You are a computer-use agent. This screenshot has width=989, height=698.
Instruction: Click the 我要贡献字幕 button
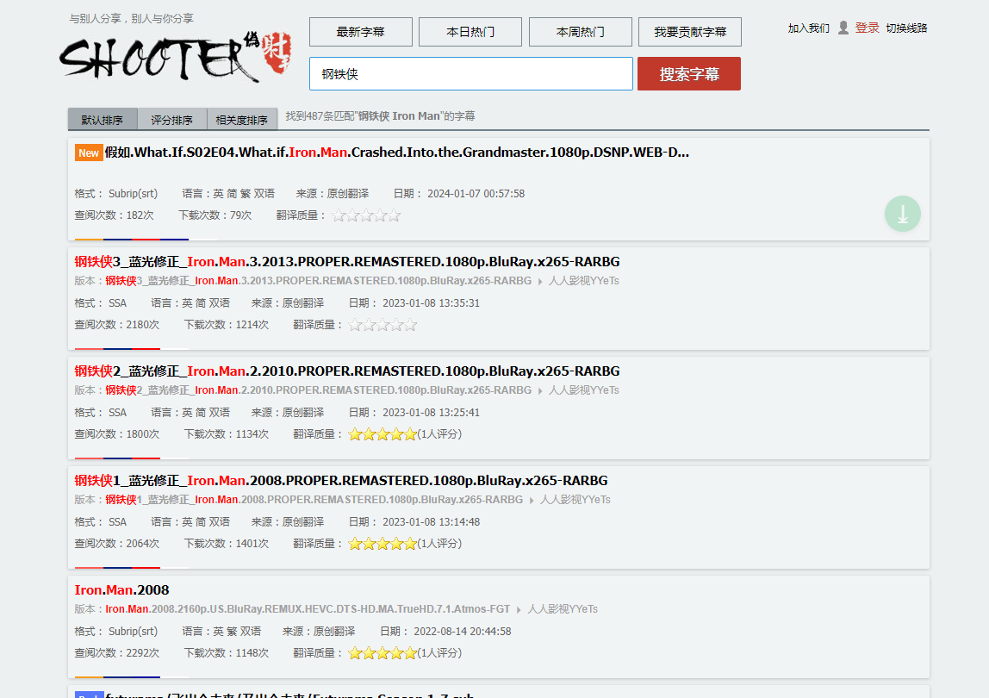pos(690,32)
